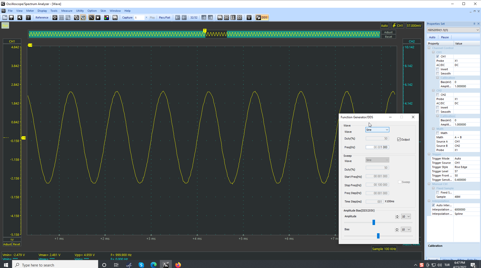Click the Pass/Fail button
The height and width of the screenshot is (268, 481).
(164, 17)
